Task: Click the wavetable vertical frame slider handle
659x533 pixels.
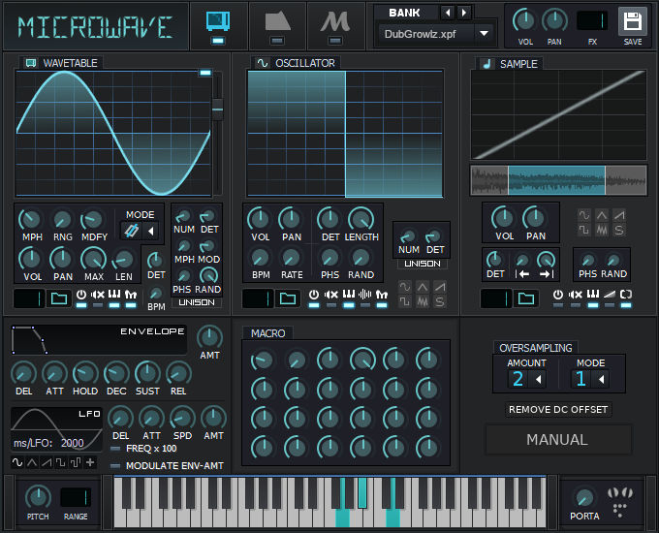Action: point(217,110)
